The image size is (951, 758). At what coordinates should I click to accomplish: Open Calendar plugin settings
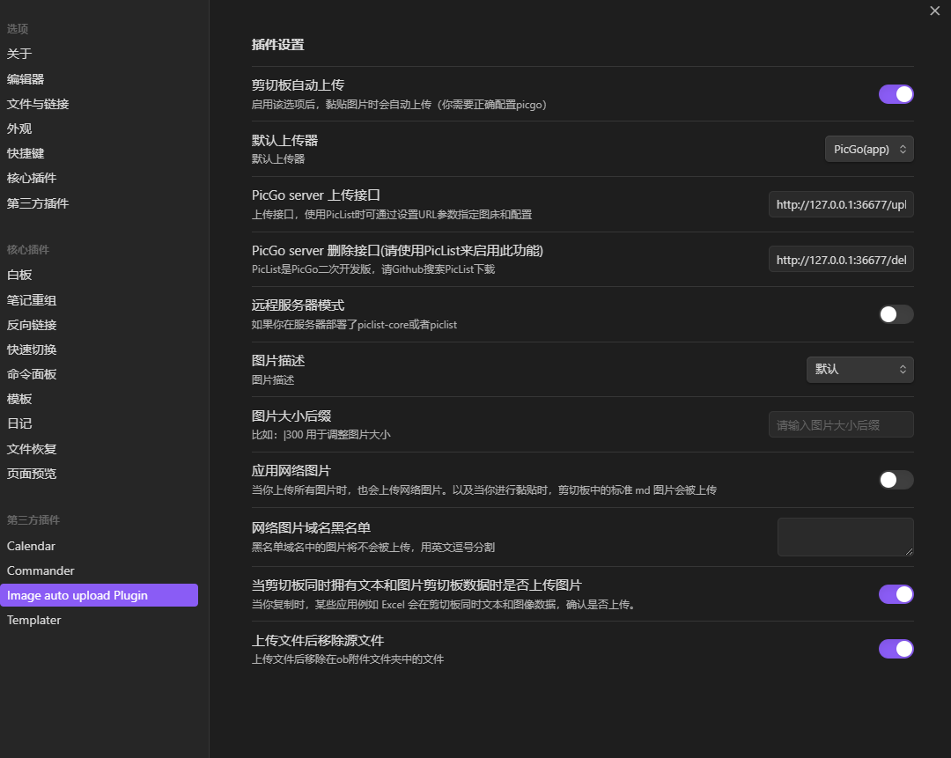point(31,546)
